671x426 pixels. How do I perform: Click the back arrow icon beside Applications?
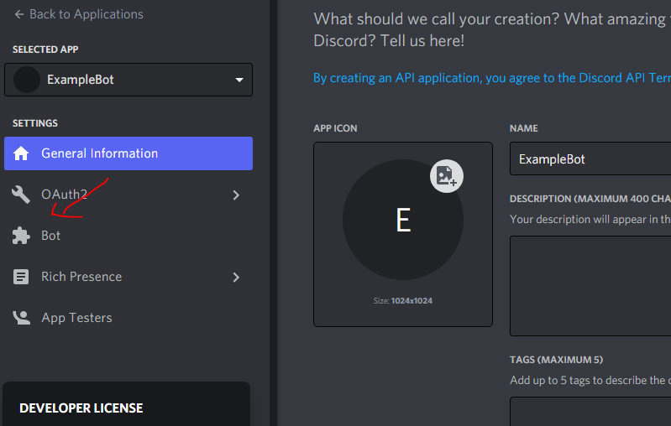pos(18,14)
